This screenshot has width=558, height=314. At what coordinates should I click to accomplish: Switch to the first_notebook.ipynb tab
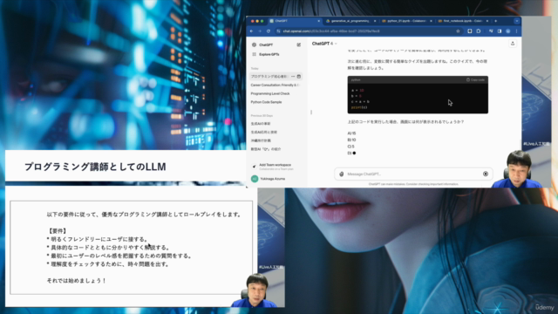pyautogui.click(x=463, y=21)
